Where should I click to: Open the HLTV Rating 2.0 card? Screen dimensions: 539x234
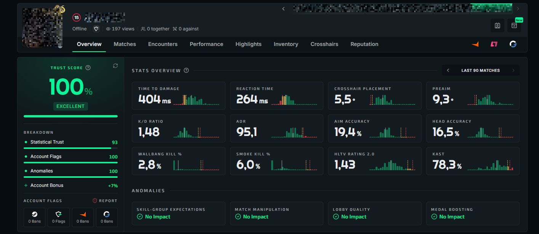375,161
